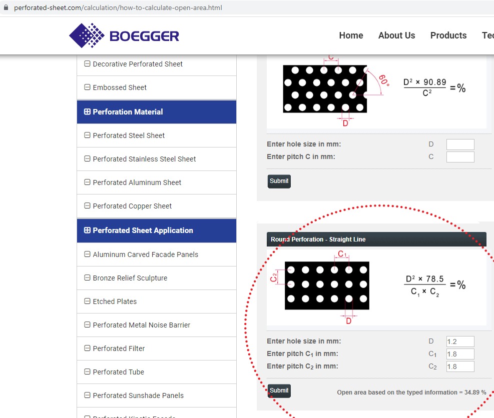Click 'Enter pitch C2 in mm:' label
This screenshot has height=418, width=494.
pos(302,366)
